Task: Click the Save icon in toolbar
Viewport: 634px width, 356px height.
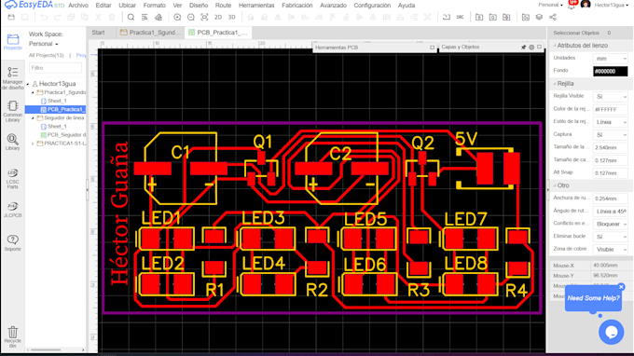Action: point(24,18)
